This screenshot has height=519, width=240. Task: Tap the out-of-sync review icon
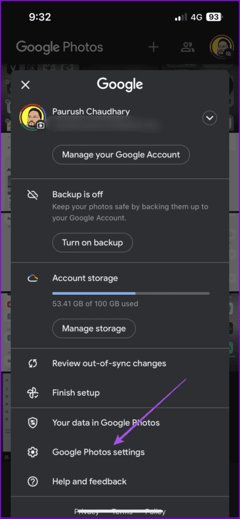[32, 363]
